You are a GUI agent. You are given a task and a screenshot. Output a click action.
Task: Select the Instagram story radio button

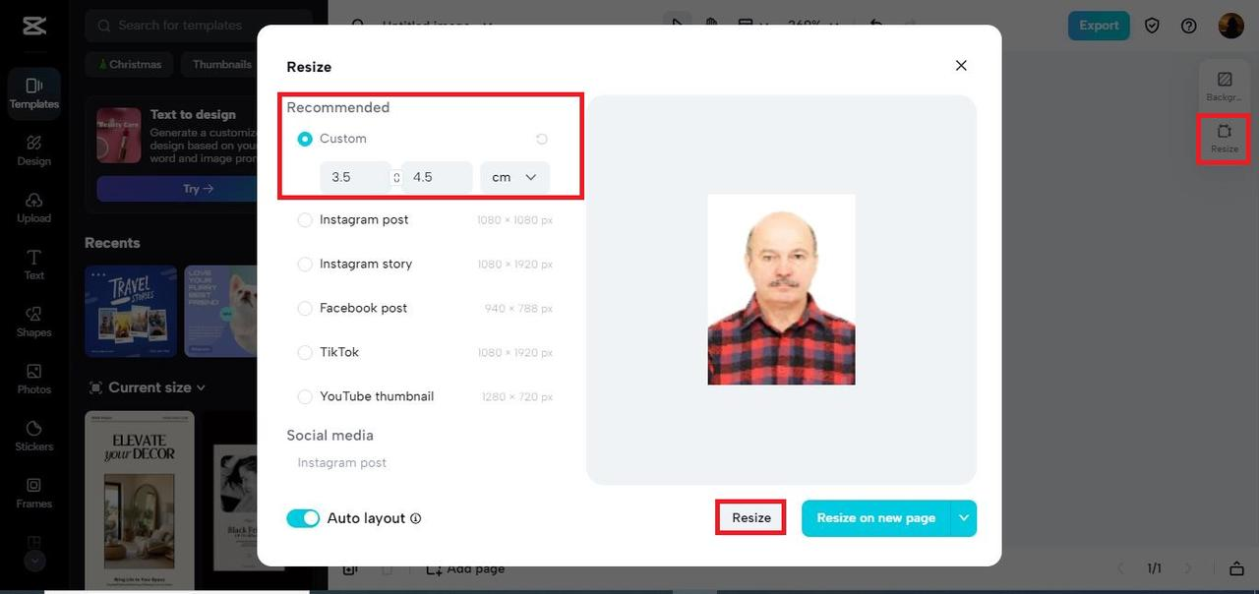[305, 265]
